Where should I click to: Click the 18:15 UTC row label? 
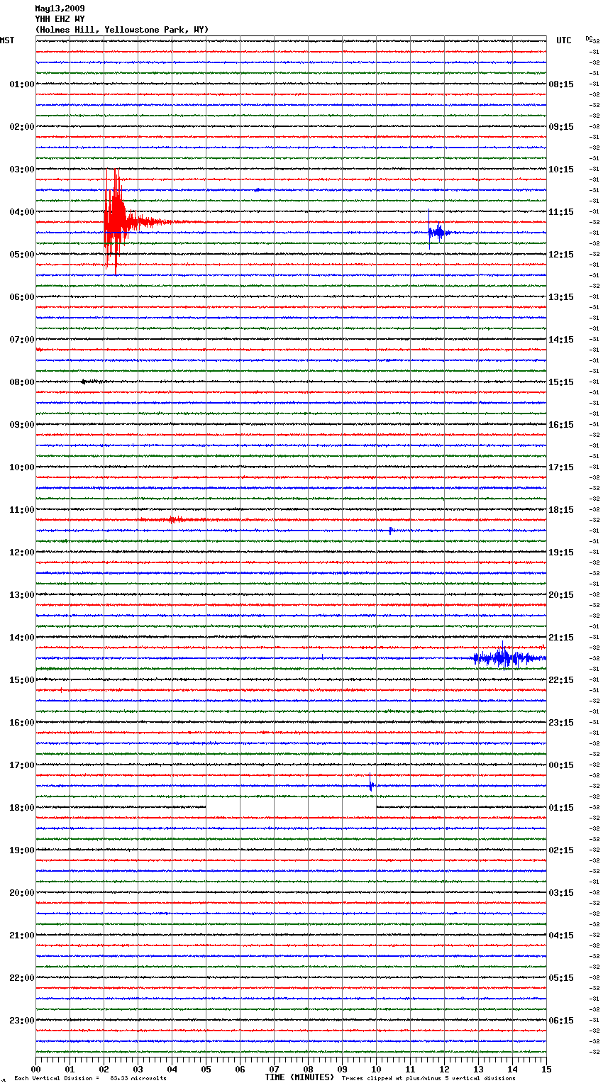[x=561, y=510]
